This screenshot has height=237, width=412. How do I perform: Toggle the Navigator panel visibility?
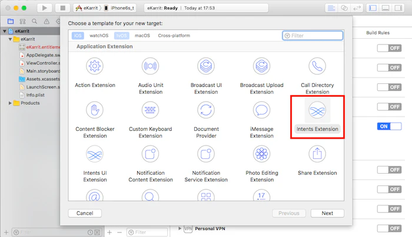[373, 8]
